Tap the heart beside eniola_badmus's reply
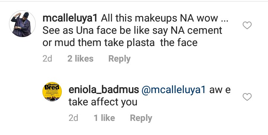The width and height of the screenshot is (268, 135). (247, 97)
